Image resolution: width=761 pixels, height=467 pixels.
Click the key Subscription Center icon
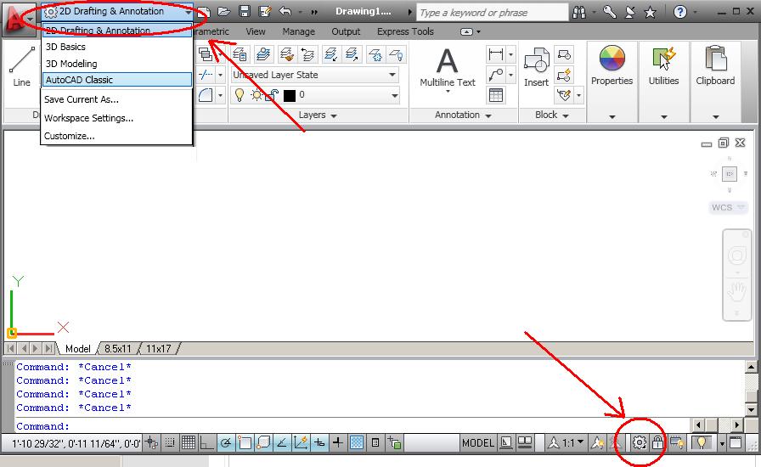[609, 12]
